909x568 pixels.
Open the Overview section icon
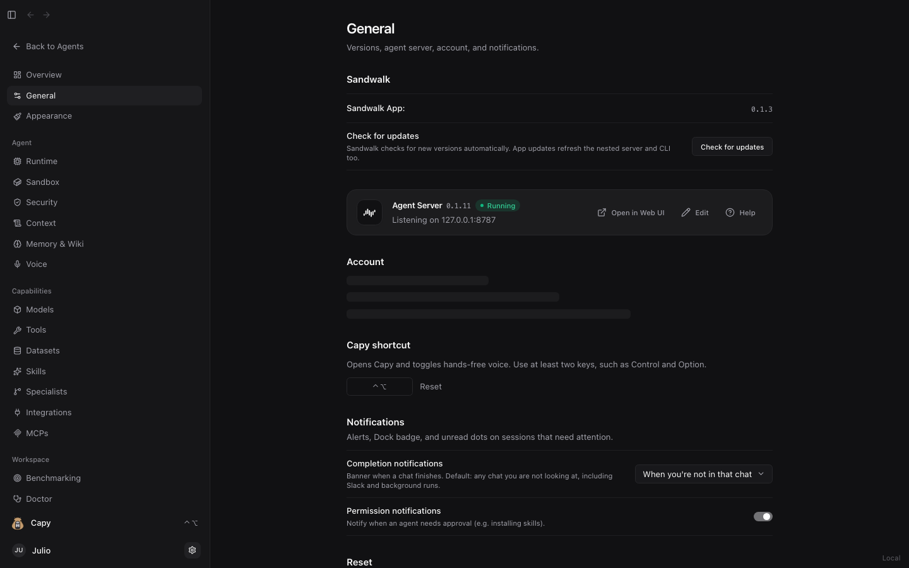pos(17,75)
